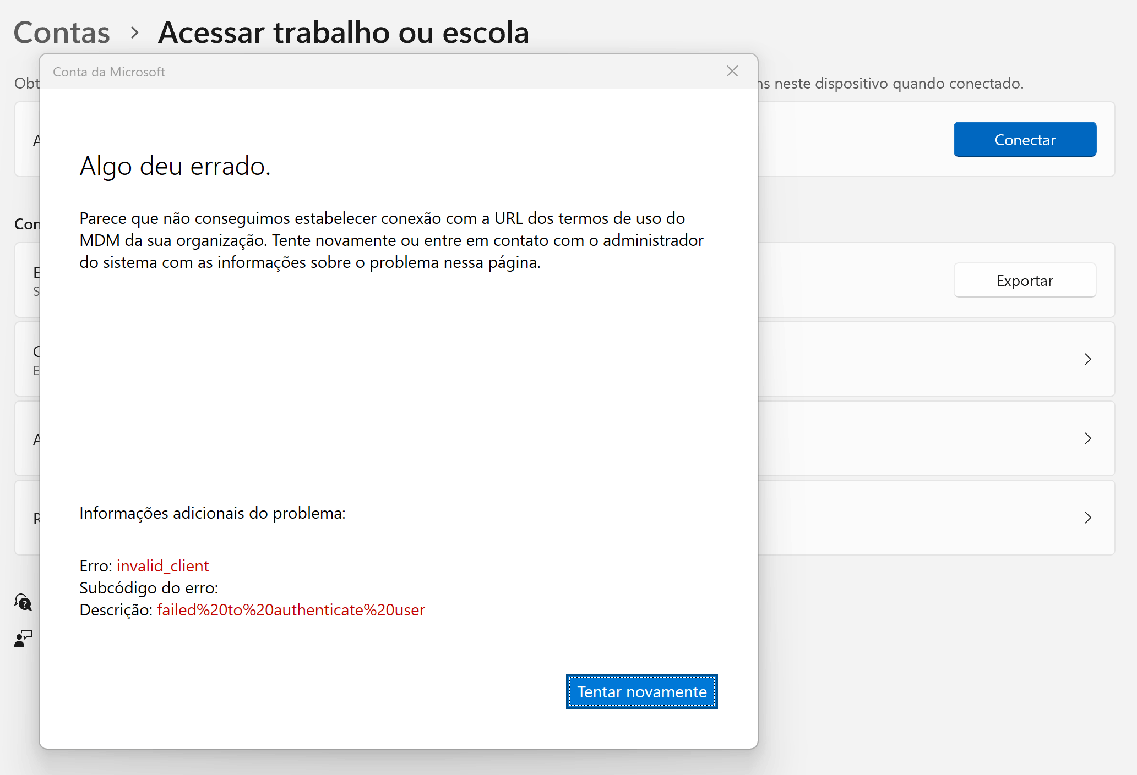
Task: Expand the row directly below the Exportar card
Action: (1087, 359)
